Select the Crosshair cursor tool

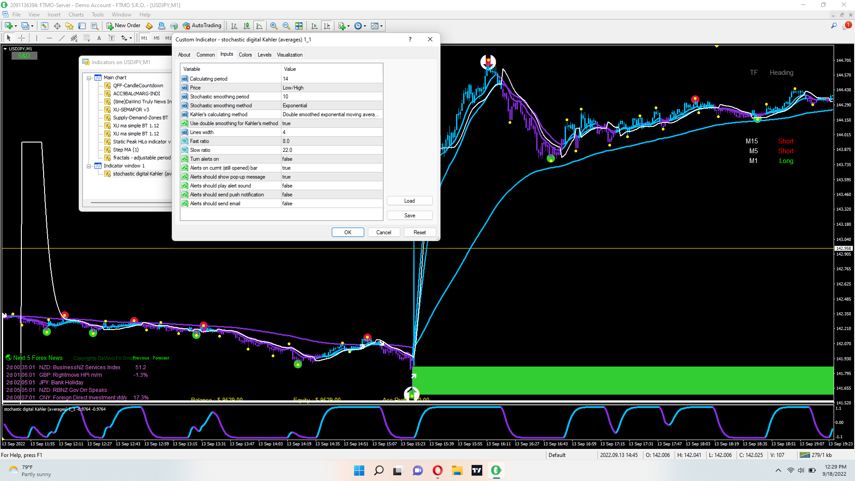pyautogui.click(x=21, y=38)
